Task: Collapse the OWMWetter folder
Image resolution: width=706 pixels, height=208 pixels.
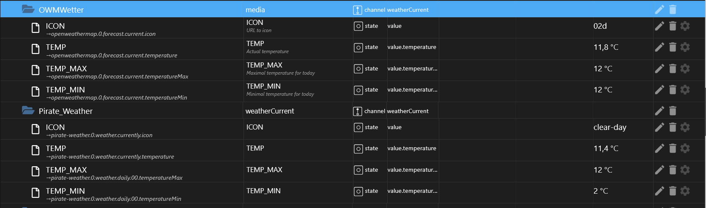Action: [28, 9]
